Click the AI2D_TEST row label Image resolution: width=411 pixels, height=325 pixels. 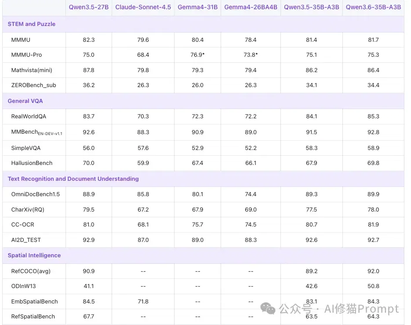(x=26, y=240)
